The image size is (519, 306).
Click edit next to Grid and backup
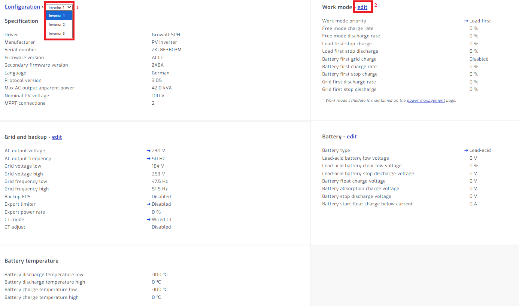(57, 137)
